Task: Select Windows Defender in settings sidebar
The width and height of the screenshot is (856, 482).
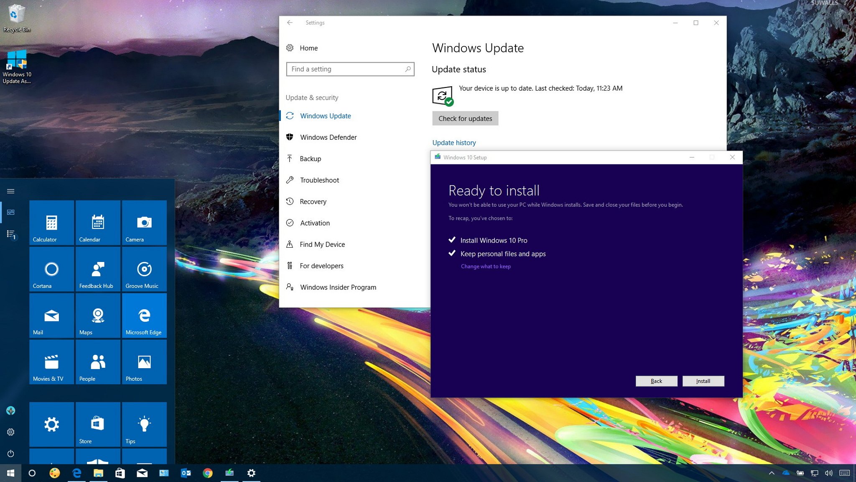Action: click(327, 136)
